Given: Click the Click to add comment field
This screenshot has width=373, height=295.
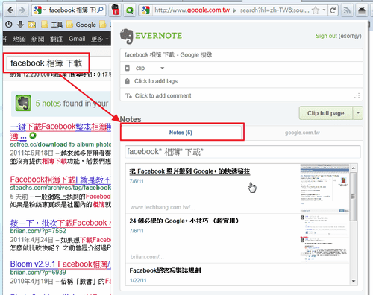Looking at the screenshot, I should click(x=241, y=95).
